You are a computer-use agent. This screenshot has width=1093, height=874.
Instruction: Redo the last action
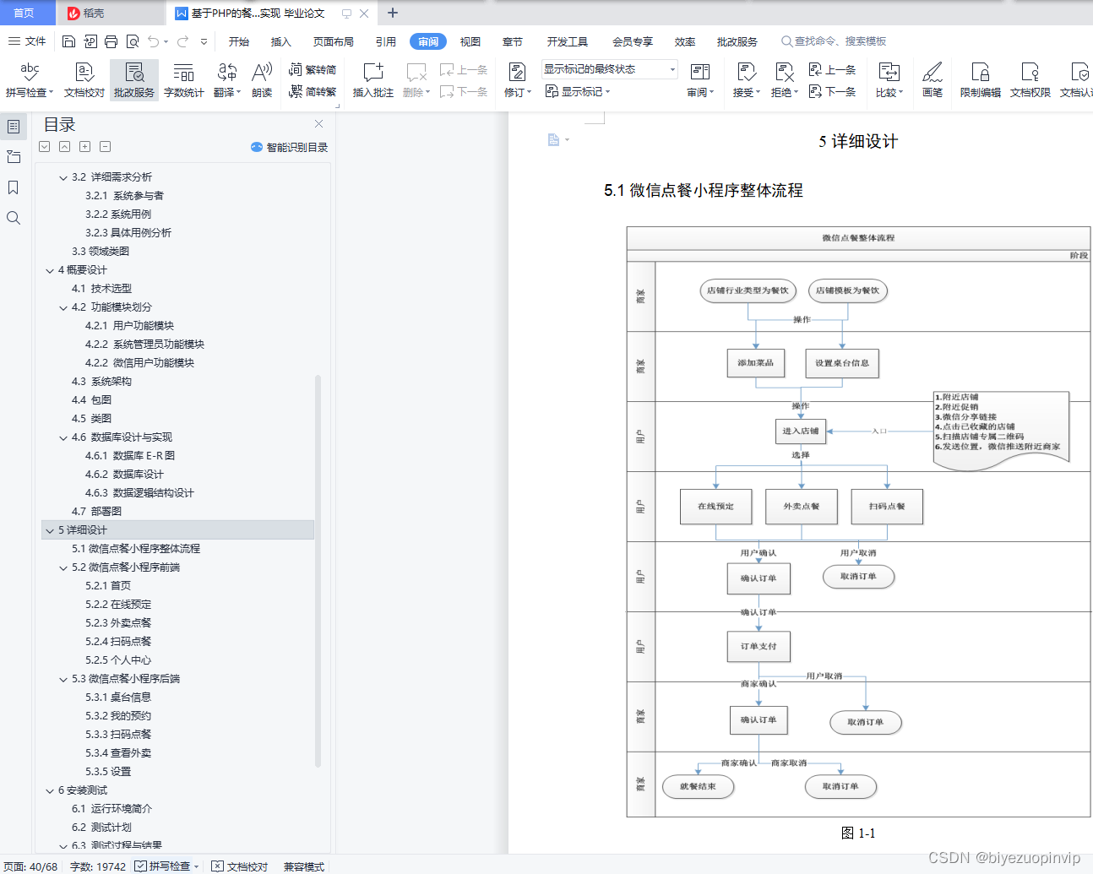click(182, 41)
